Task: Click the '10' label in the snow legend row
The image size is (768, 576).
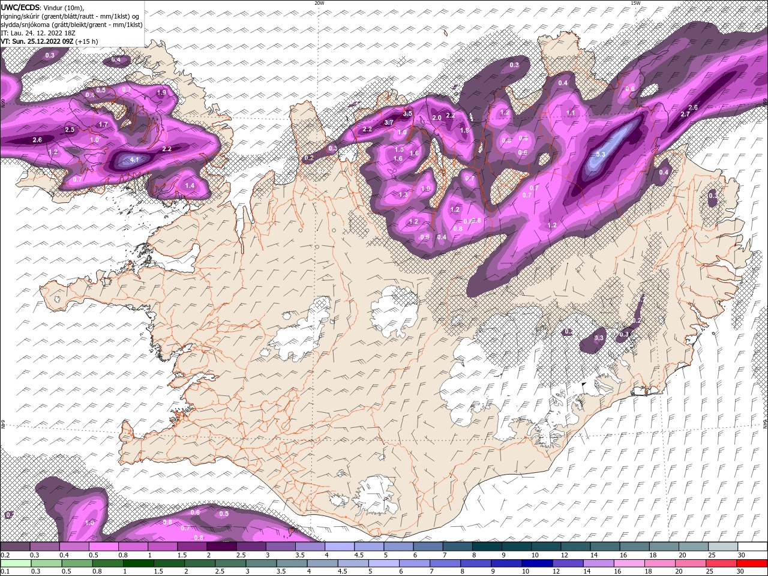Action: click(x=534, y=555)
